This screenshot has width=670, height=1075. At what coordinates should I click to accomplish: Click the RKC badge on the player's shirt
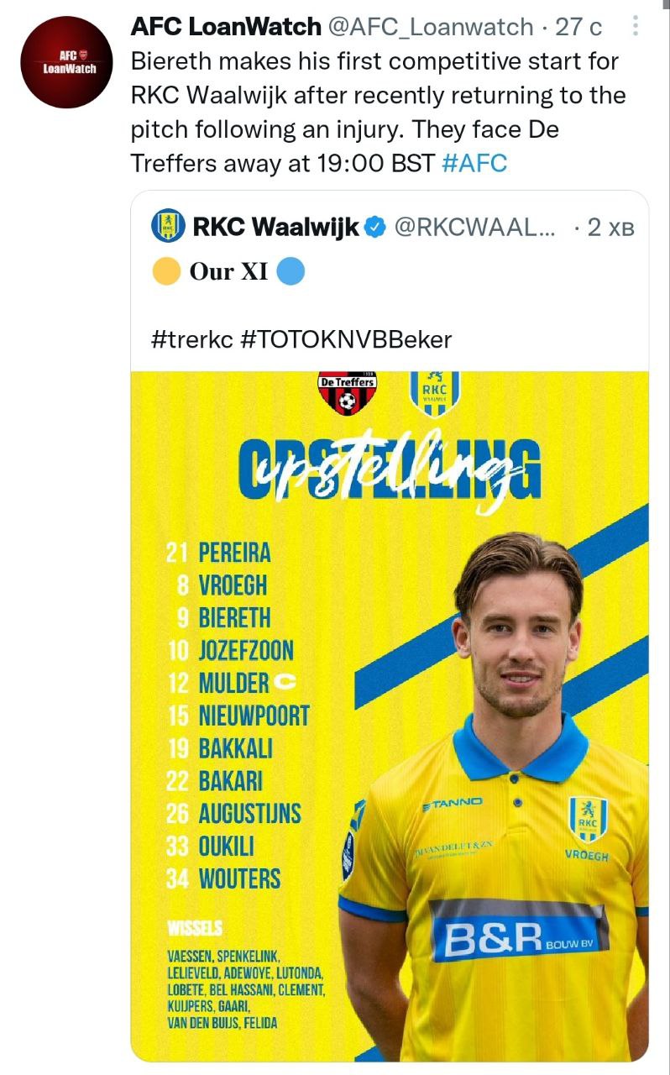[x=587, y=820]
